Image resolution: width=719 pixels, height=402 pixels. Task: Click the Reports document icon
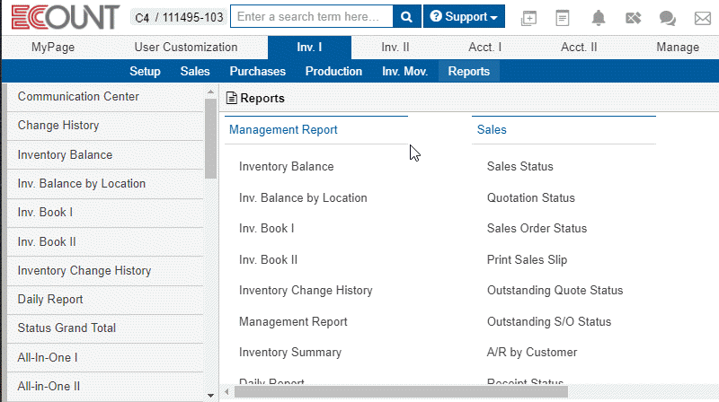click(232, 98)
